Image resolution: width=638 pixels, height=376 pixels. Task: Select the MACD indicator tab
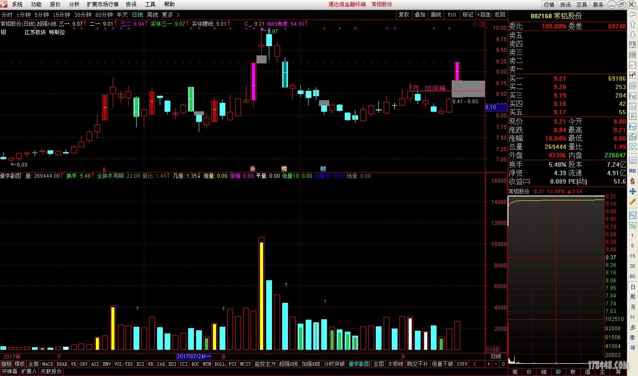pos(47,364)
